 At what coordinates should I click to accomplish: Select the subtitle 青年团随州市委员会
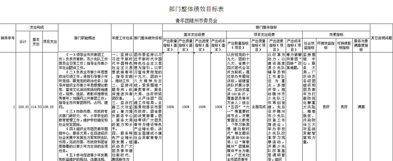coord(196,21)
